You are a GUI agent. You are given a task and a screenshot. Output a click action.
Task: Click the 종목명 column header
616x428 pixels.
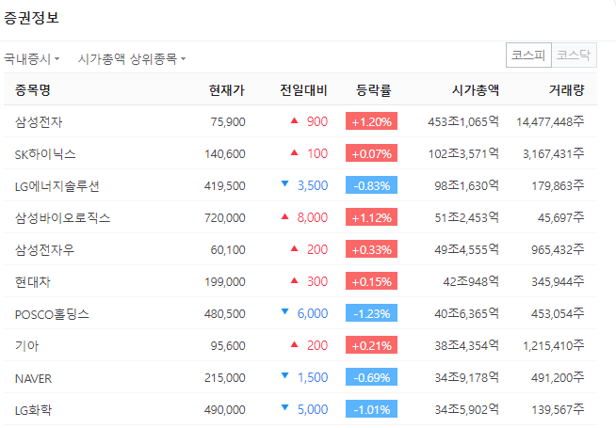[33, 90]
